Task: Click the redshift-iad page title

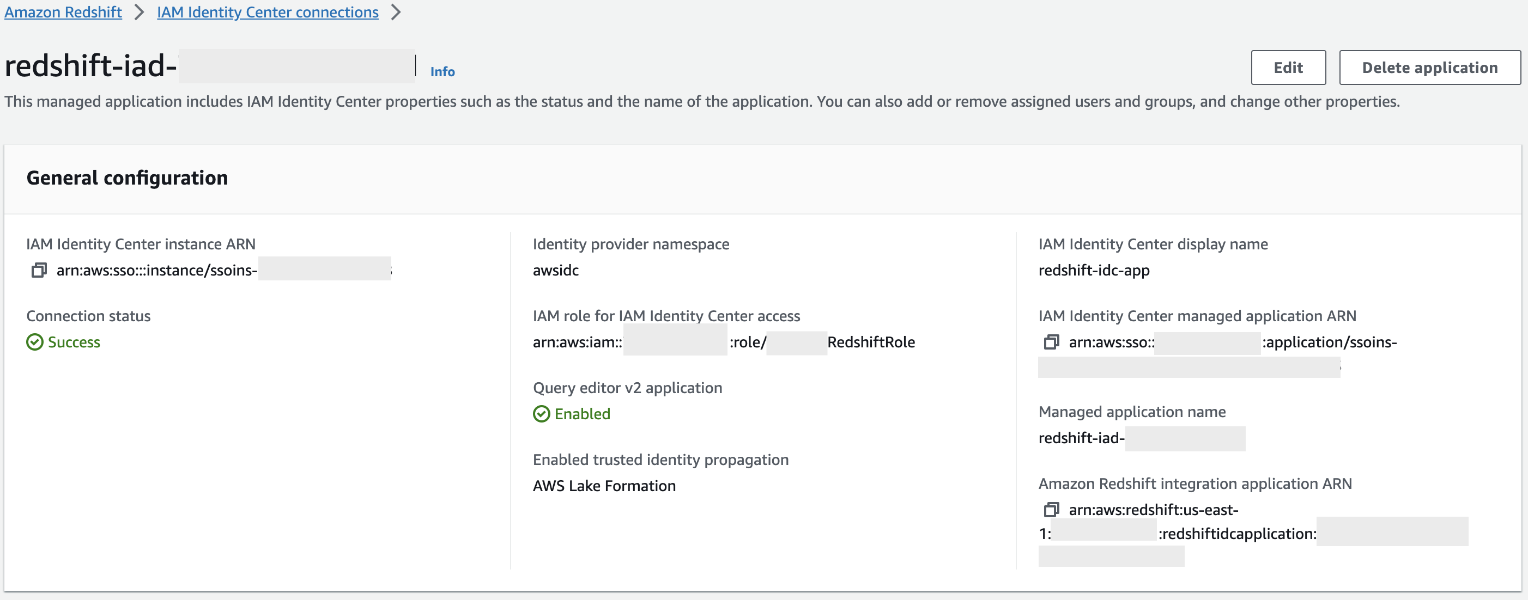Action: pos(90,66)
